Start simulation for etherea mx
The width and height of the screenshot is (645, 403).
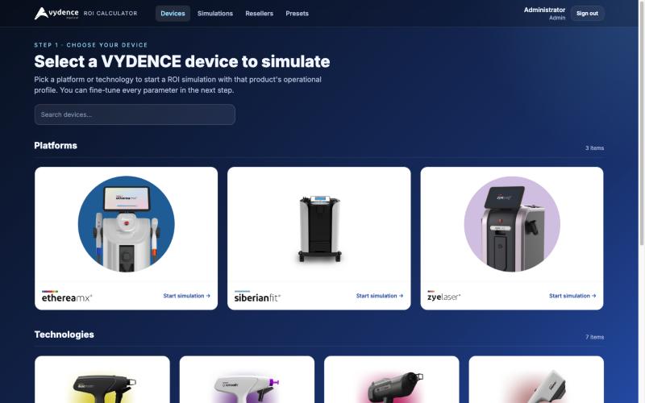186,296
